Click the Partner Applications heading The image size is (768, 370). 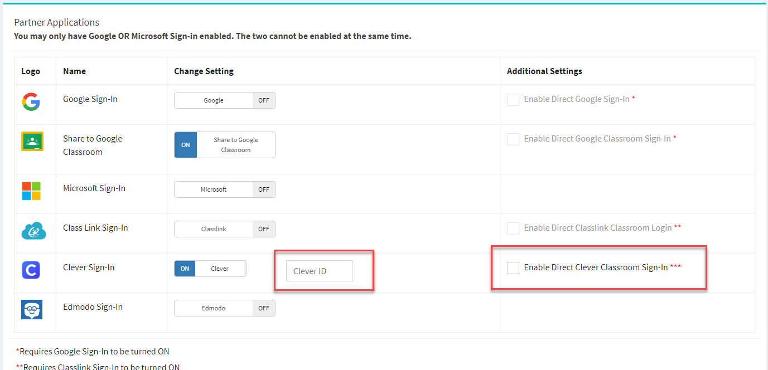[x=57, y=22]
